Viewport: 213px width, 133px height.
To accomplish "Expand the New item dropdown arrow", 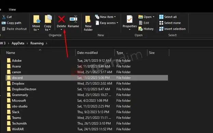I will [x=115, y=17].
